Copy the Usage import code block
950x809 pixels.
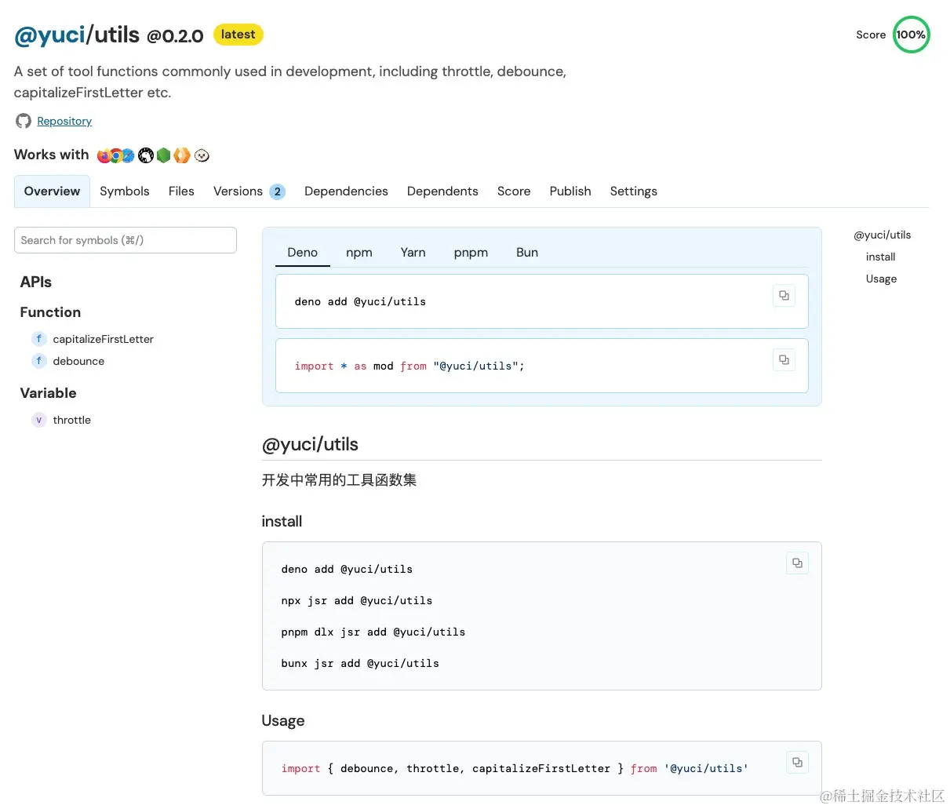pos(797,763)
